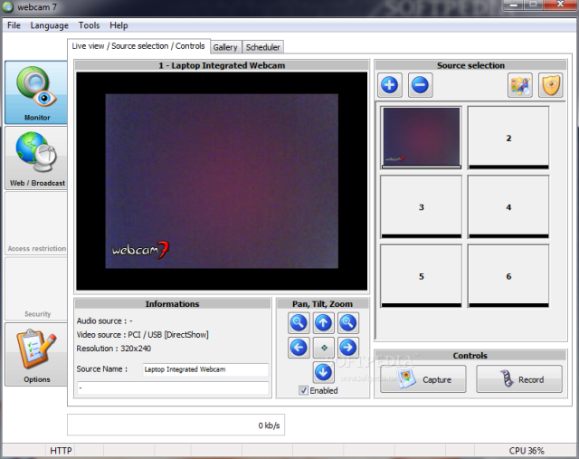The height and width of the screenshot is (459, 579).
Task: Pan camera left with the left arrow
Action: (299, 348)
